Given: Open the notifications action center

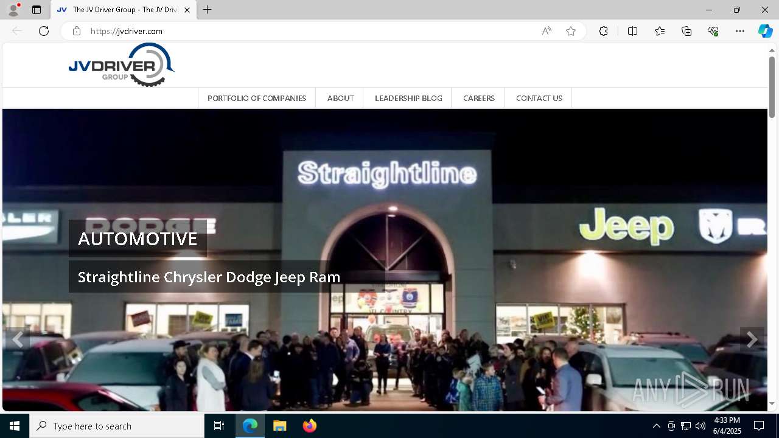Looking at the screenshot, I should (759, 426).
